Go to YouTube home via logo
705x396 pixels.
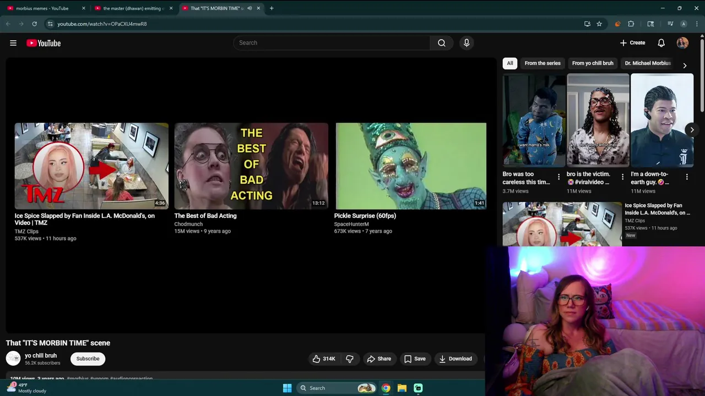(44, 43)
